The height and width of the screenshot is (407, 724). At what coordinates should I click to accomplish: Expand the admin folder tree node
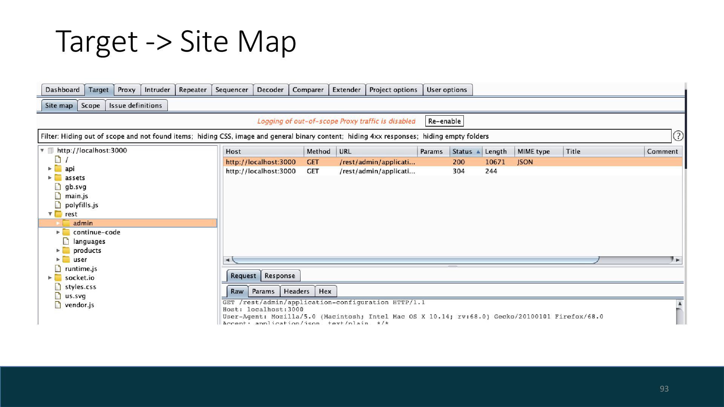click(58, 223)
